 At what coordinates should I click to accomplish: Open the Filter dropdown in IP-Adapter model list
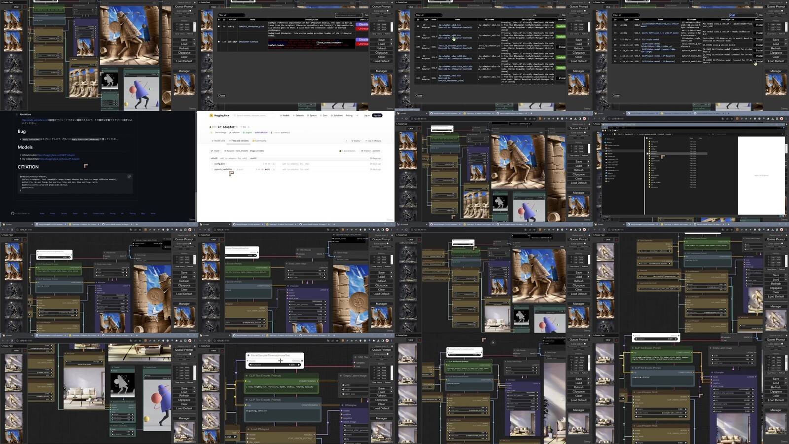(x=429, y=15)
